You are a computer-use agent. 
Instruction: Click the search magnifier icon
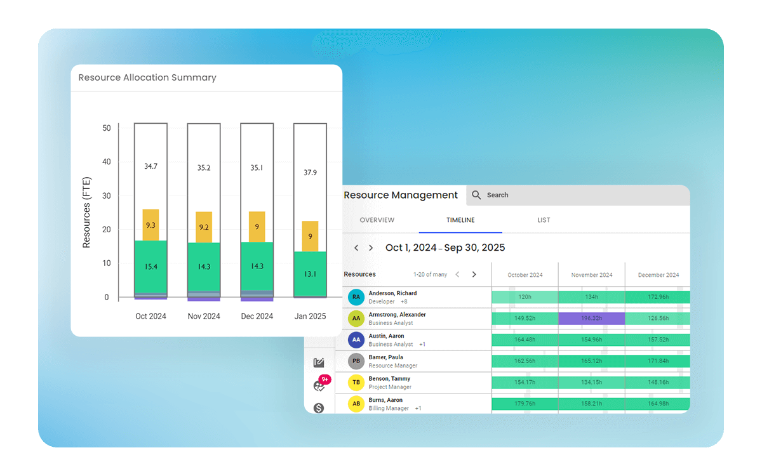(x=476, y=195)
